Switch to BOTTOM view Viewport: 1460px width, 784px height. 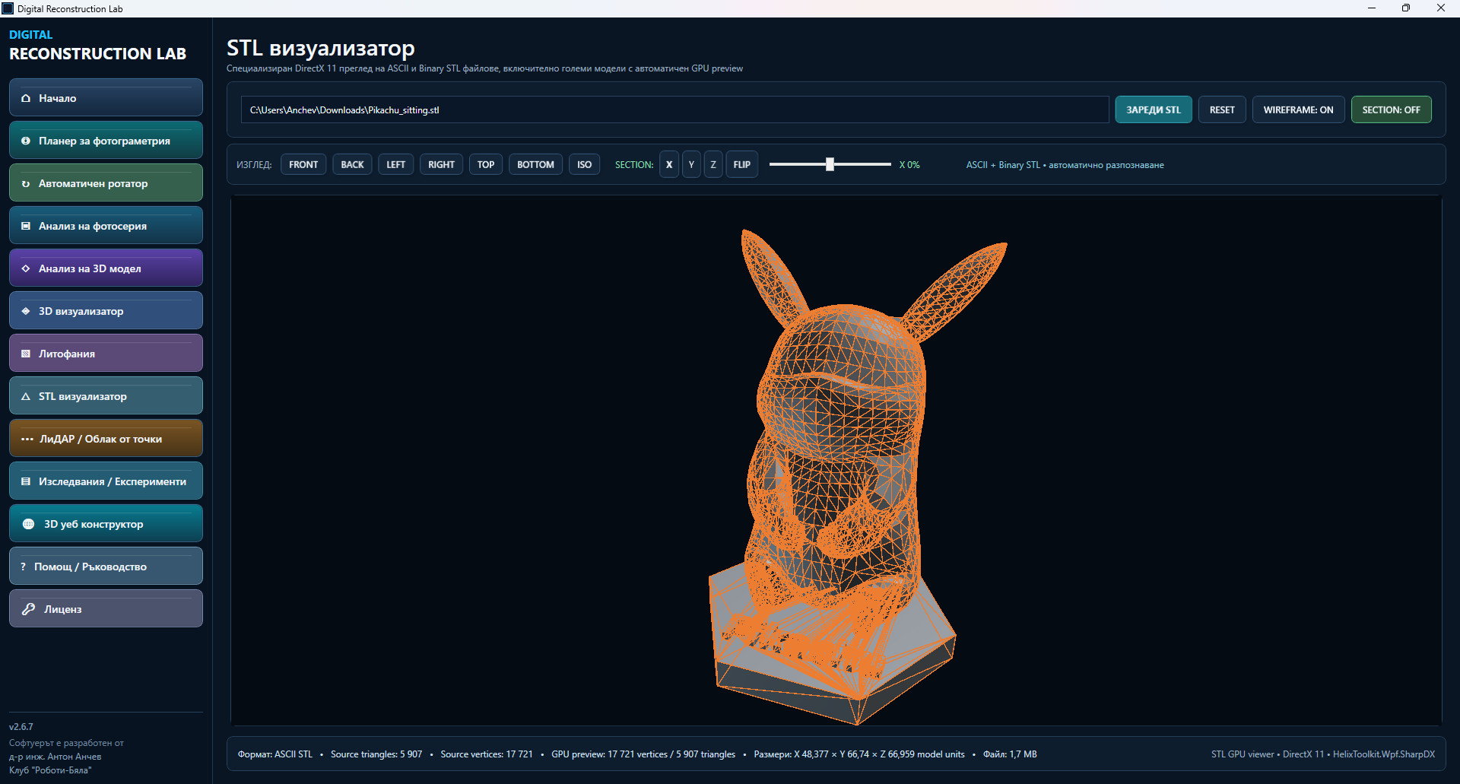[x=535, y=164]
